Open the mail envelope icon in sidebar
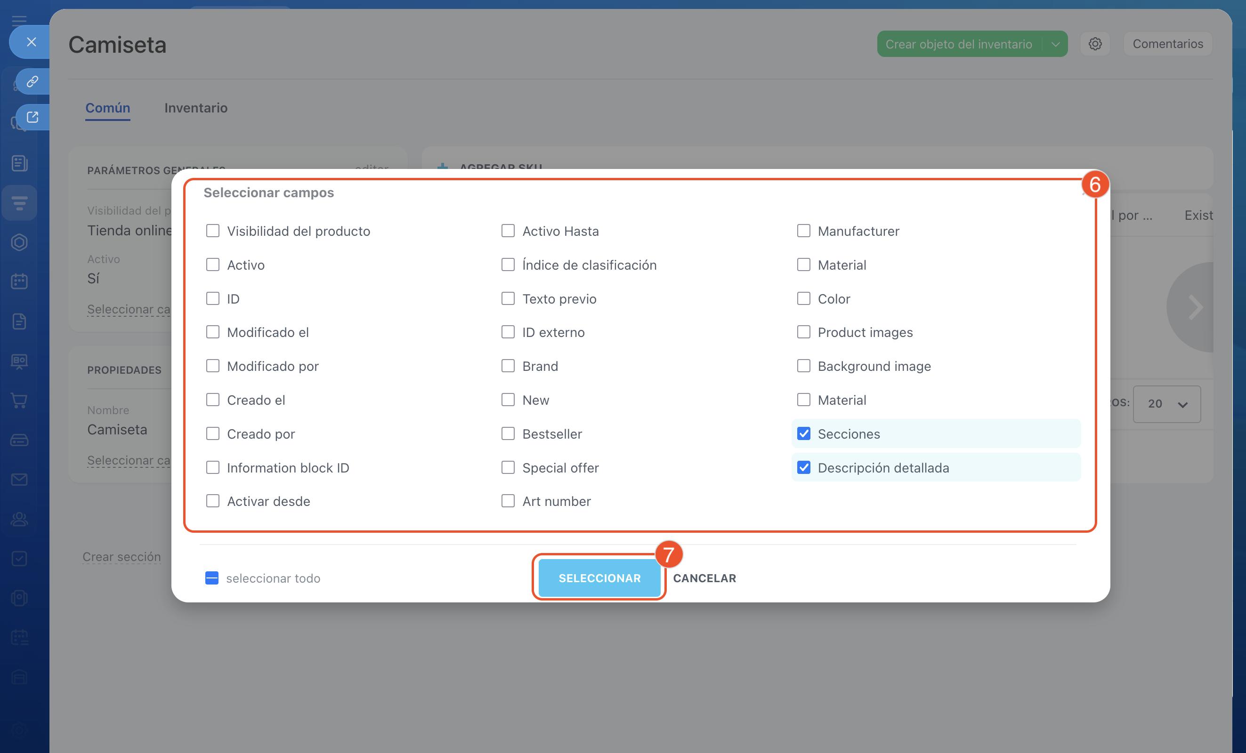The image size is (1246, 753). [19, 480]
